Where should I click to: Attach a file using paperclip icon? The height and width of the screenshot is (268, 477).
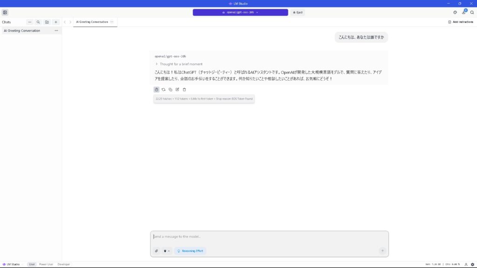pyautogui.click(x=157, y=251)
